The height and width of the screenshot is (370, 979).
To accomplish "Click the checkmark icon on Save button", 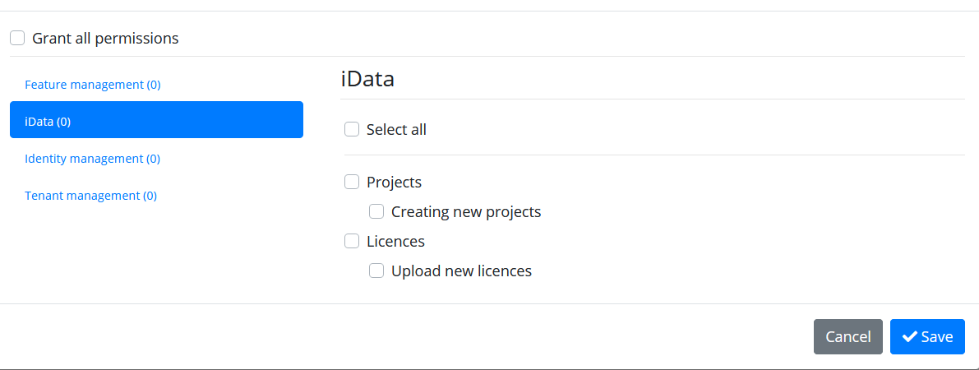I will [x=910, y=337].
